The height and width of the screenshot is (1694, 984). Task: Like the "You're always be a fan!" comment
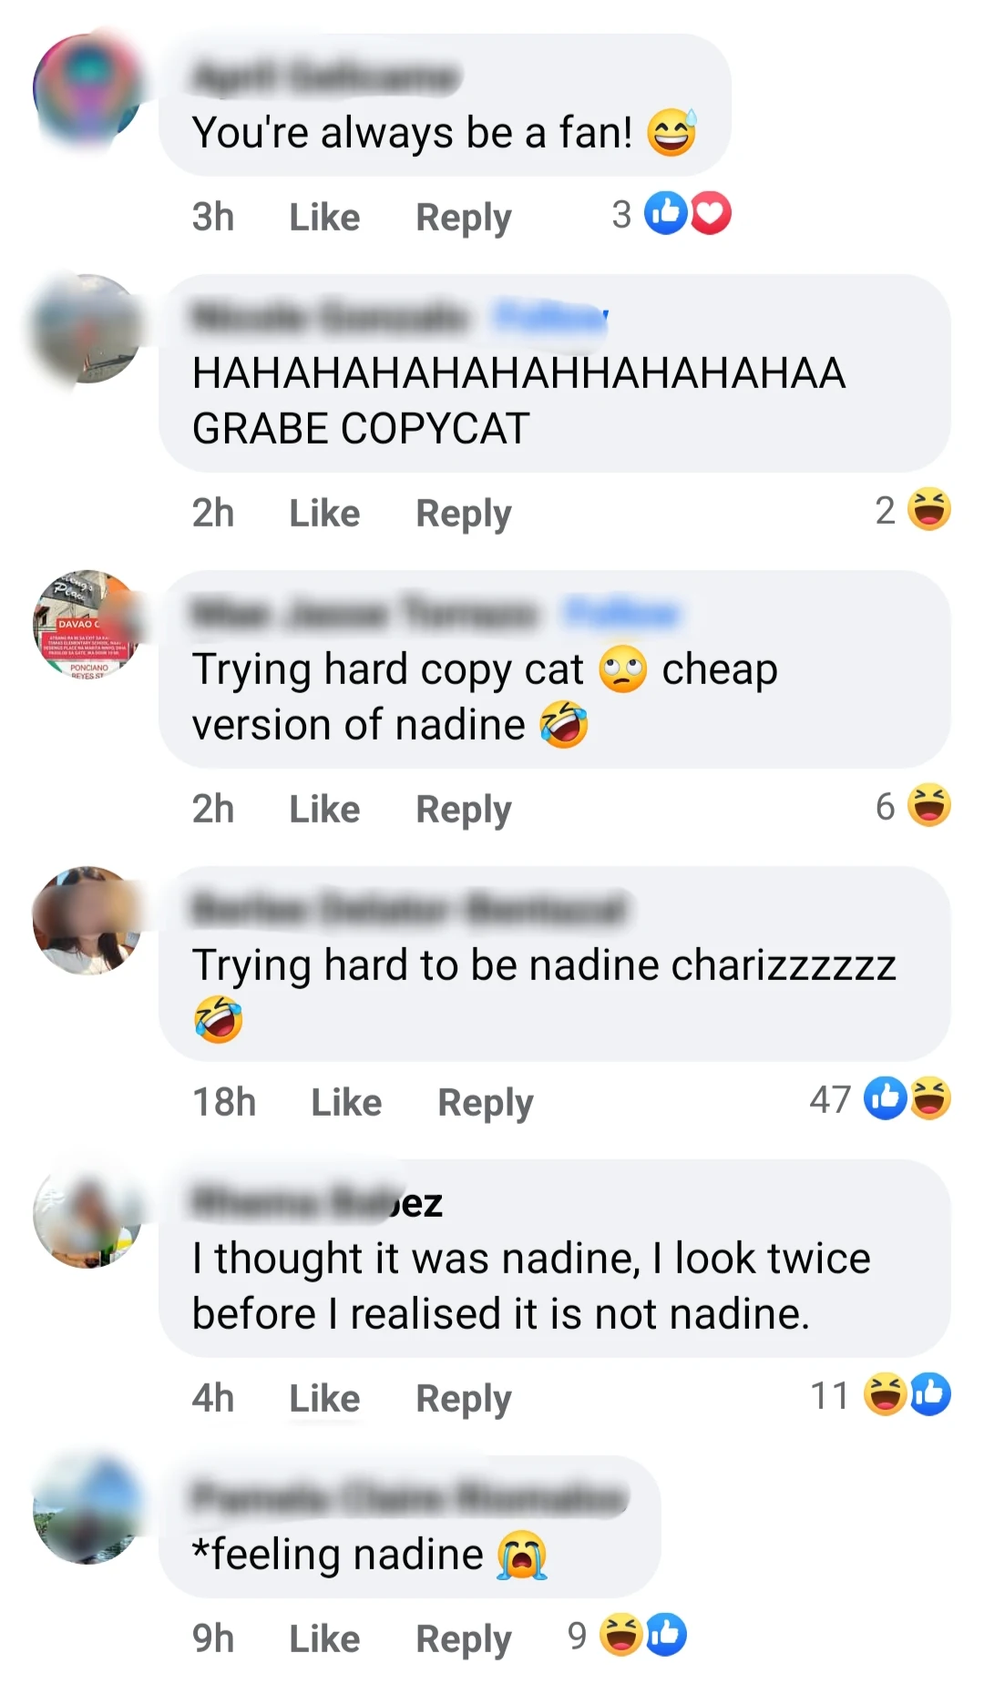324,218
